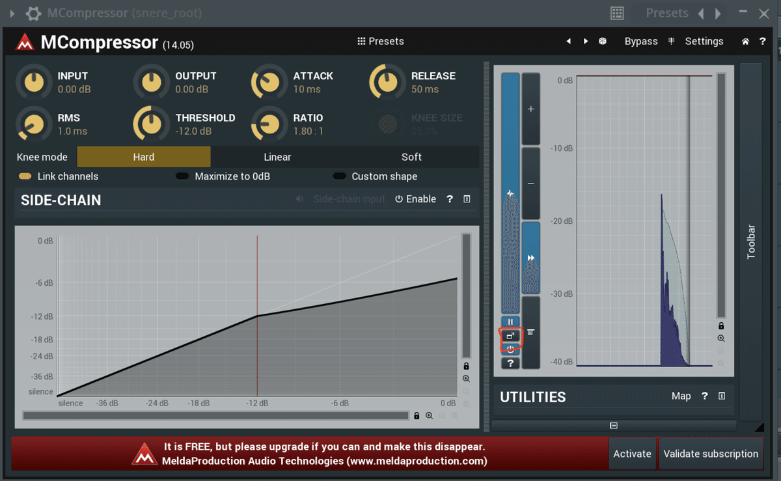The height and width of the screenshot is (481, 781).
Task: Click Bypass to disable processing
Action: [641, 41]
